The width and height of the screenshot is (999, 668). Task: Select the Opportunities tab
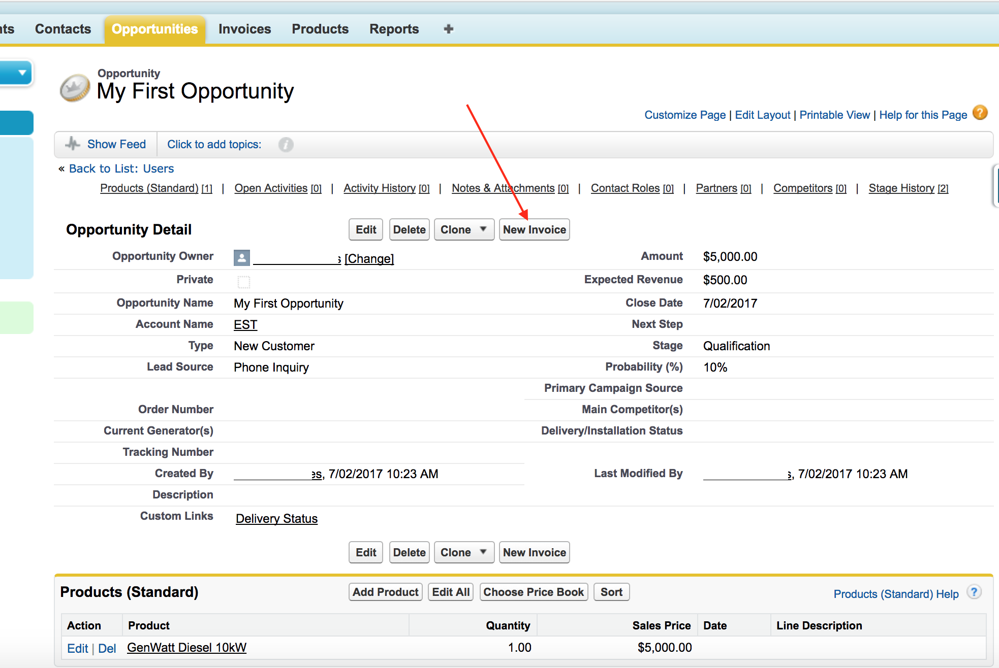click(x=154, y=29)
